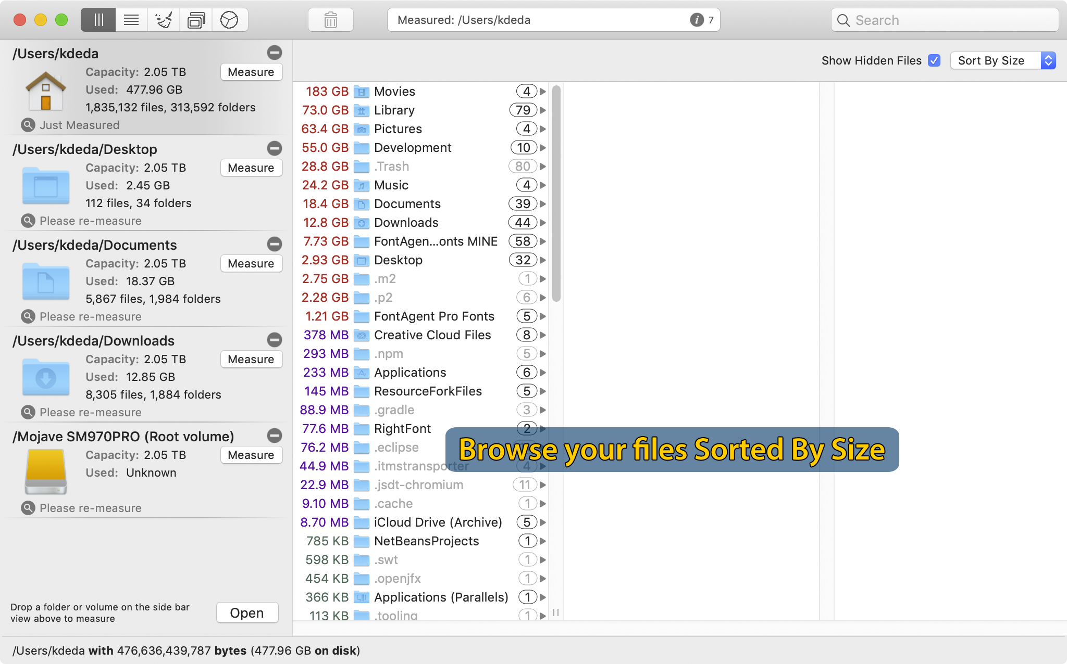
Task: Toggle Show Hidden Files checkbox
Action: pos(935,59)
